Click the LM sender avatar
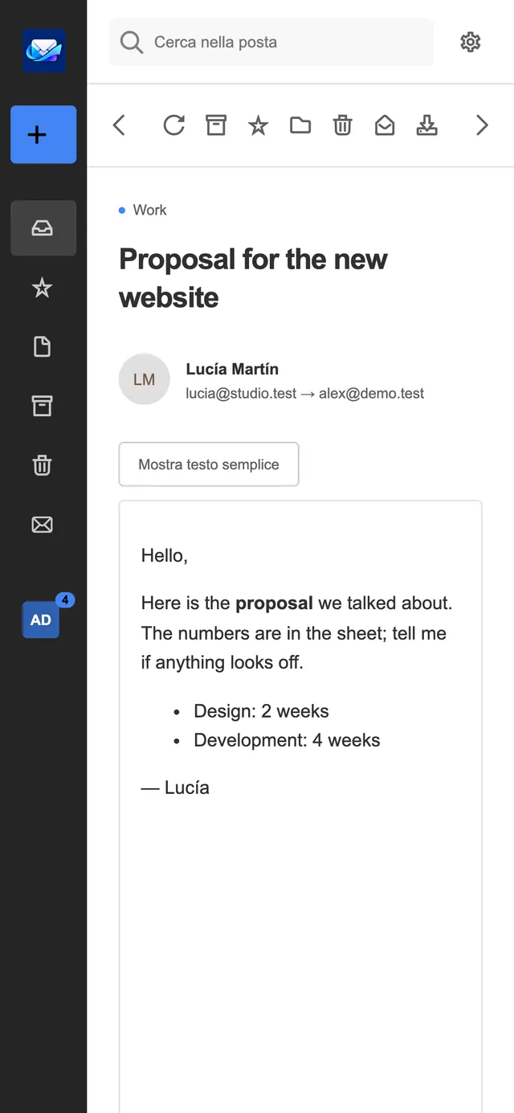 pyautogui.click(x=145, y=379)
